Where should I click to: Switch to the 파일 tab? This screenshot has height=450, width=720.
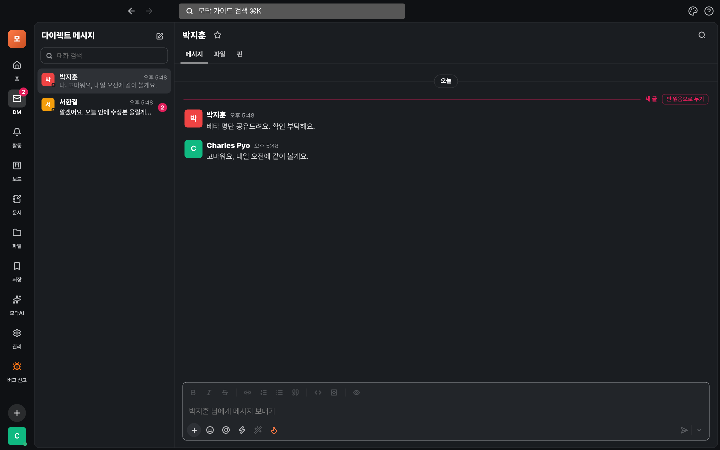click(x=219, y=54)
